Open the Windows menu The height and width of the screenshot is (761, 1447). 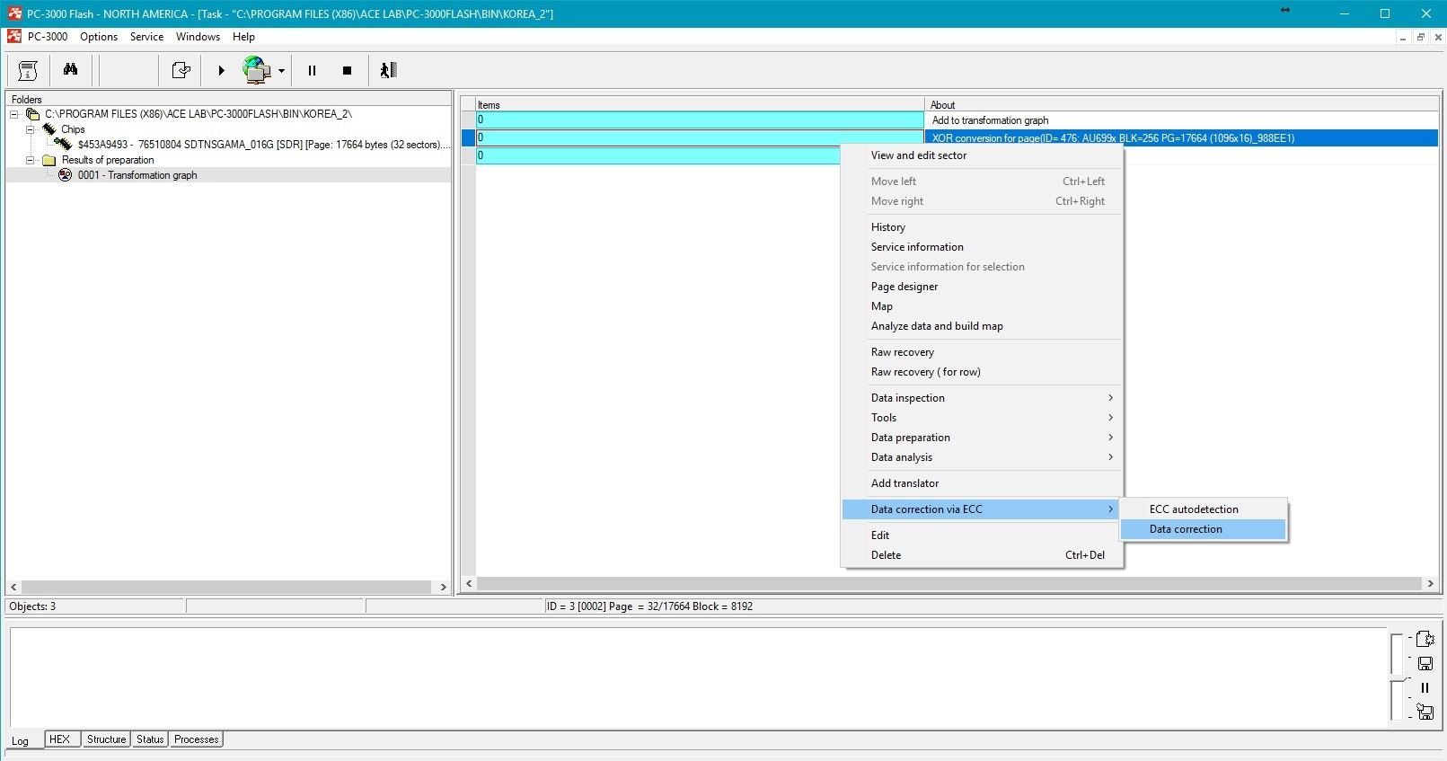click(198, 37)
